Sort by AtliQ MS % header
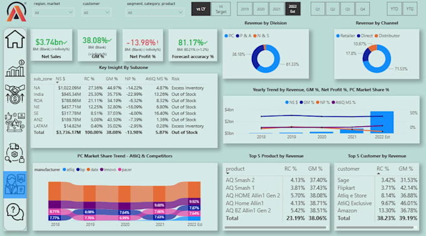 click(157, 79)
